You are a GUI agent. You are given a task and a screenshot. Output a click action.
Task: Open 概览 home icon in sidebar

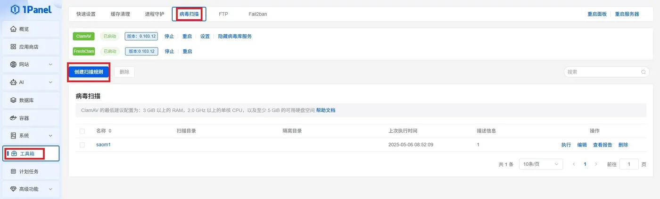tap(13, 29)
